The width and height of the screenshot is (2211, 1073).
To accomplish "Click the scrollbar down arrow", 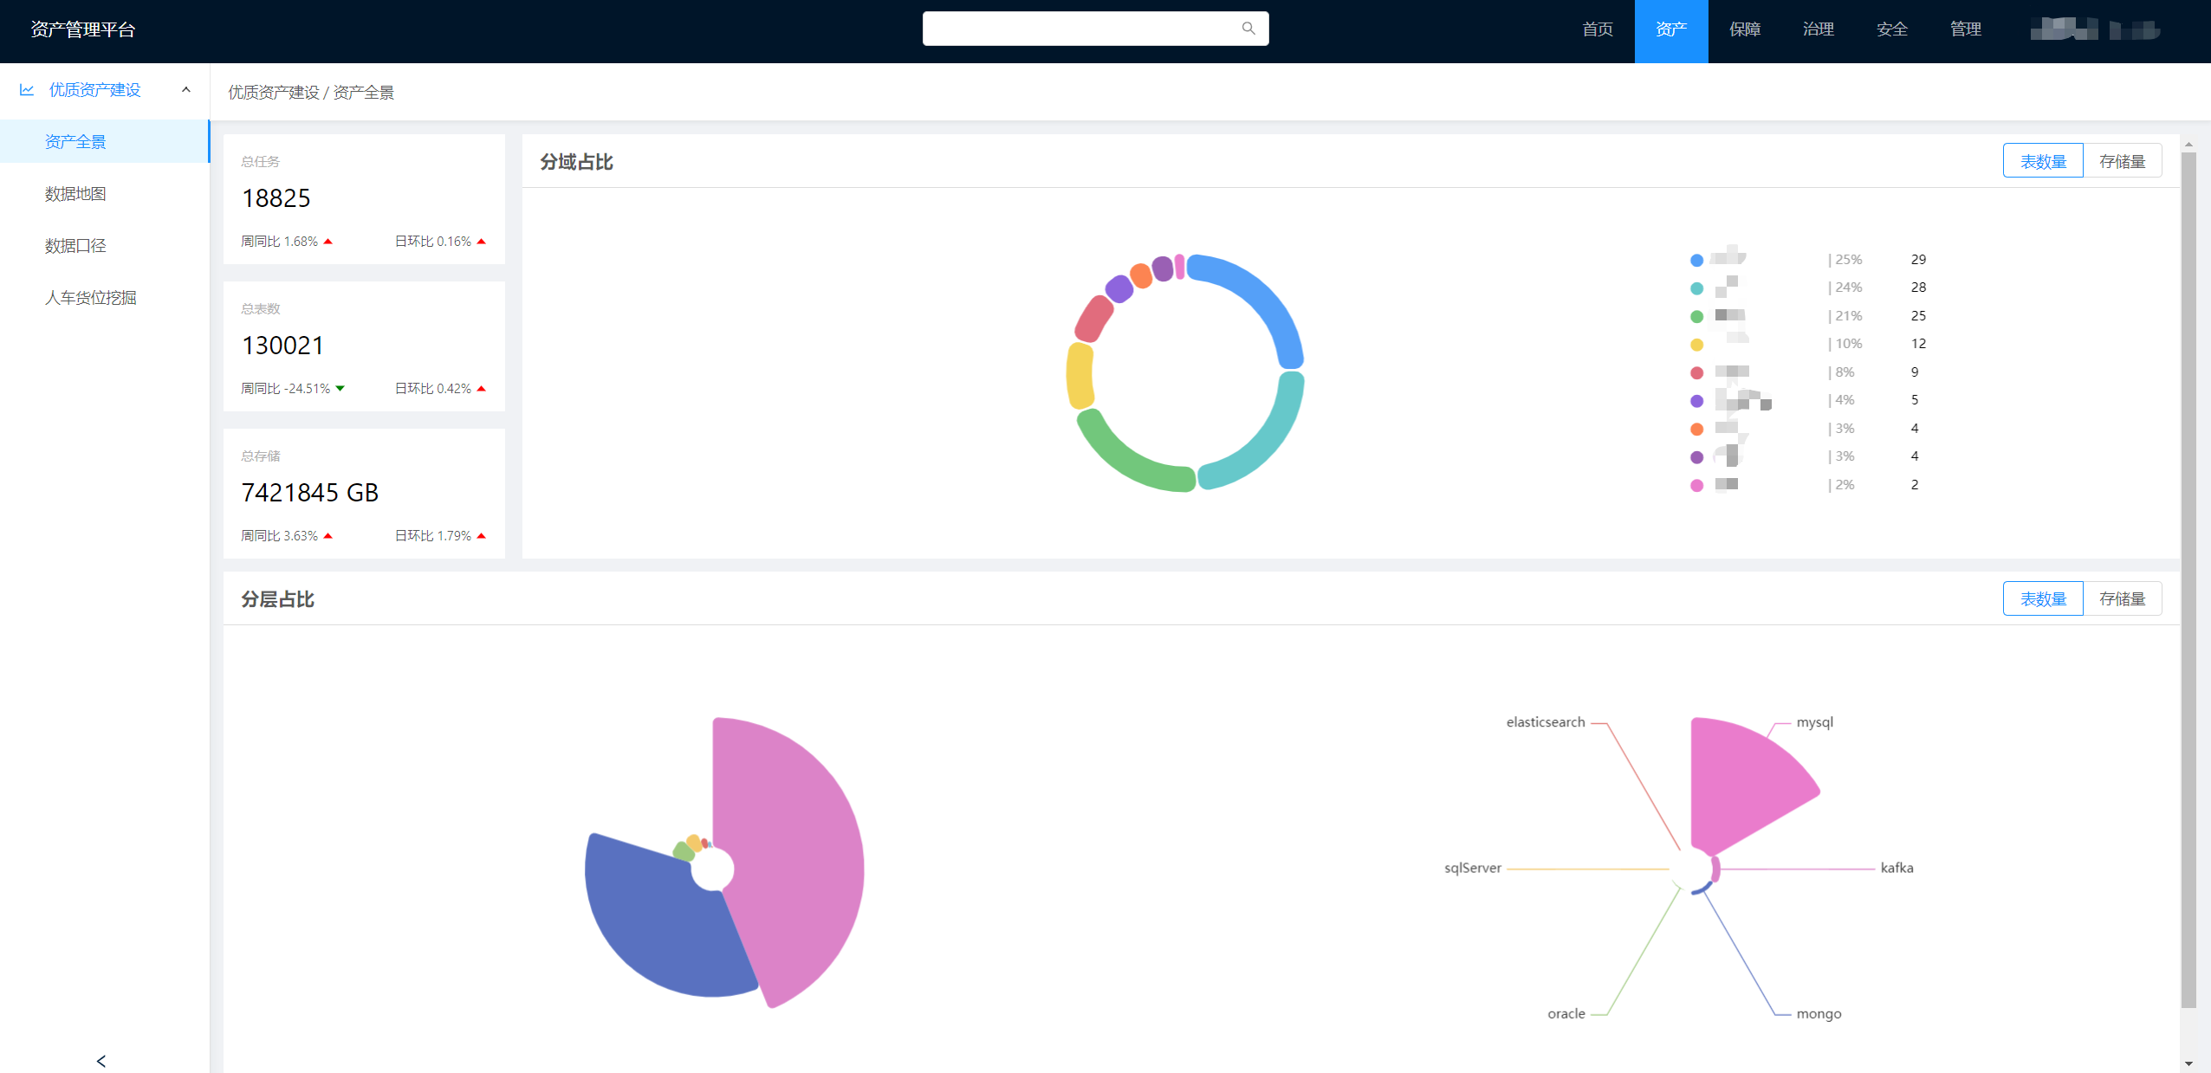I will click(x=2188, y=1063).
